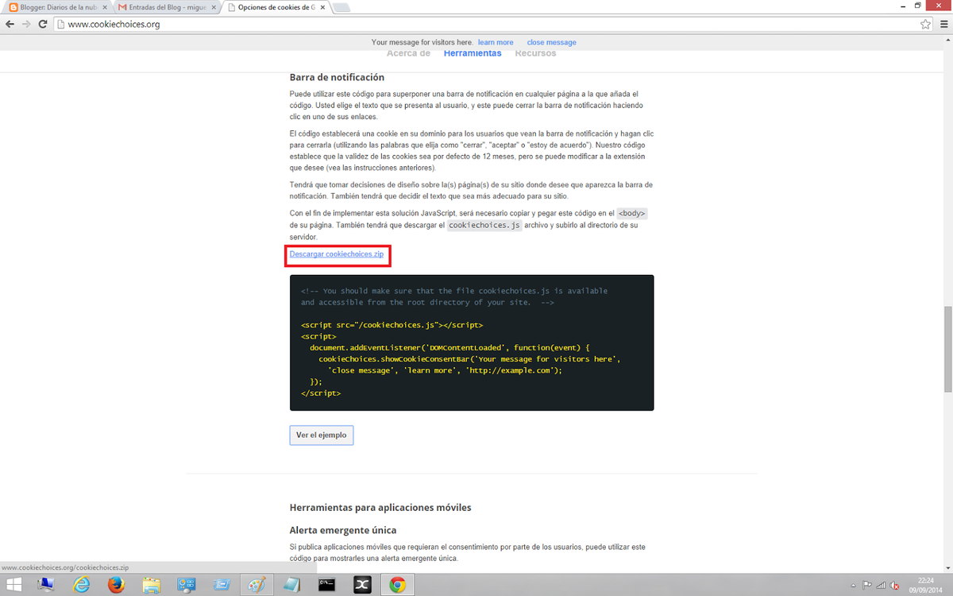This screenshot has width=953, height=596.
Task: Open File Explorer folder icon in taskbar
Action: (152, 585)
